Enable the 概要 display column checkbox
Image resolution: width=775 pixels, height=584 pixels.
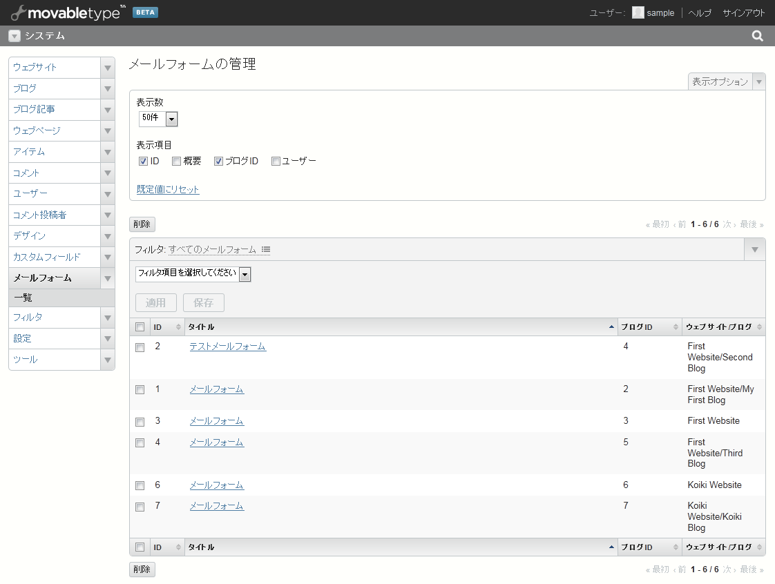(177, 162)
